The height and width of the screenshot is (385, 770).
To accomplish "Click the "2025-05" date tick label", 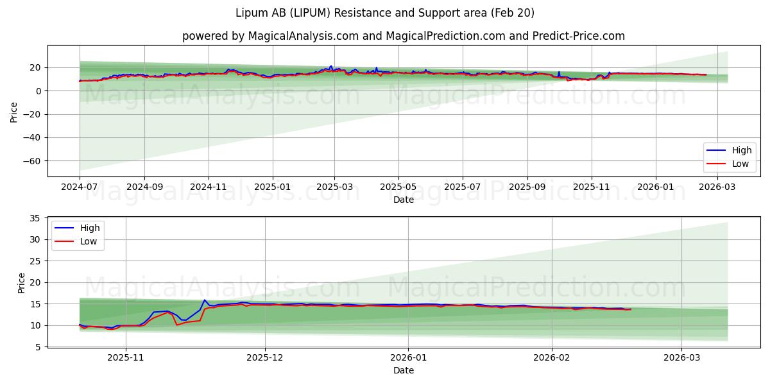I will (398, 187).
